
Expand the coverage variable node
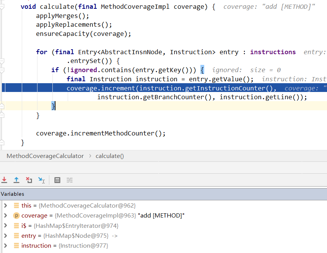pyautogui.click(x=5, y=216)
